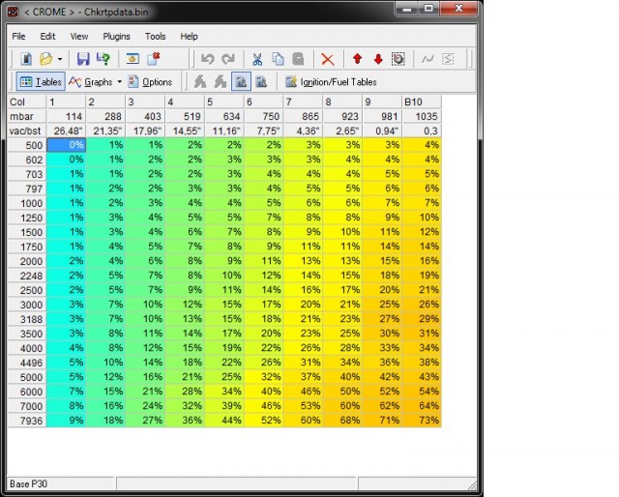Viewport: 619px width, 497px height.
Task: Switch to Tables view
Action: click(x=41, y=82)
